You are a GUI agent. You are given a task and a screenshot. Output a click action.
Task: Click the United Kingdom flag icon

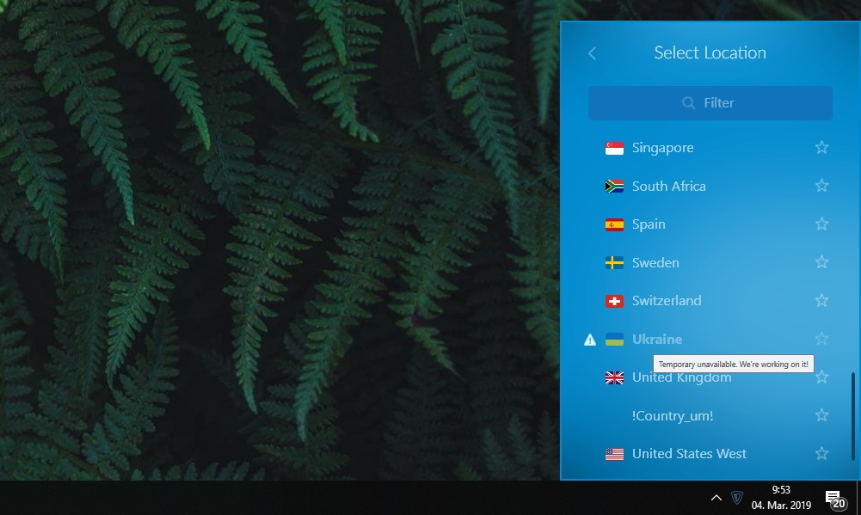click(x=614, y=377)
